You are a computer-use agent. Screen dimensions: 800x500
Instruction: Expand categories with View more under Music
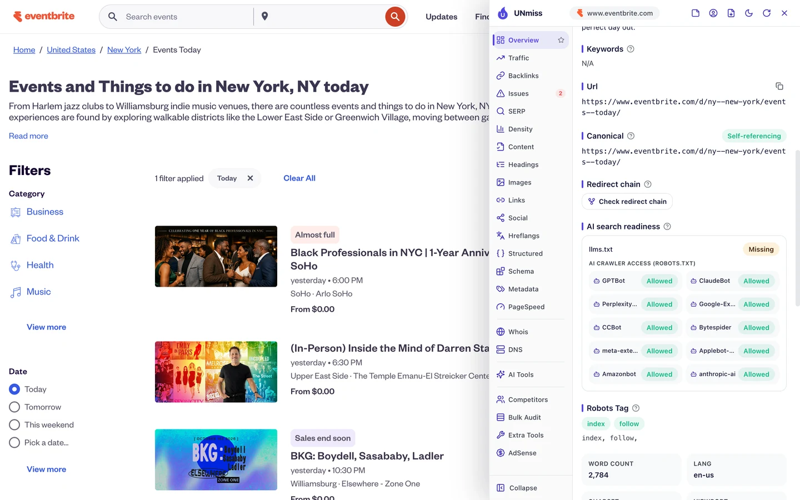coord(46,327)
